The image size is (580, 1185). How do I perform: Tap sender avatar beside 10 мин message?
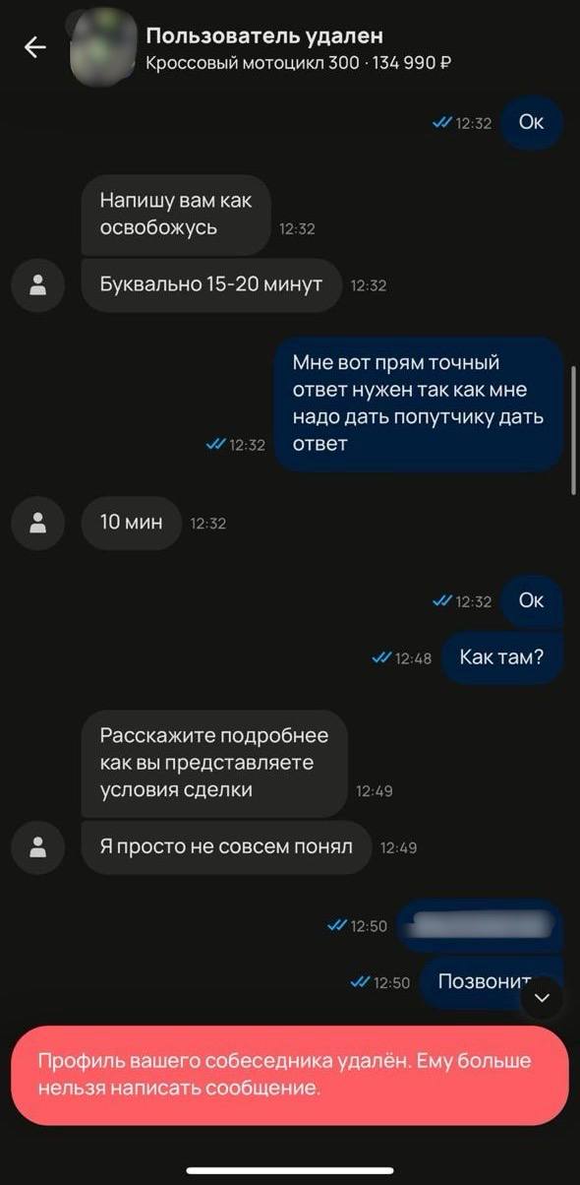point(38,524)
